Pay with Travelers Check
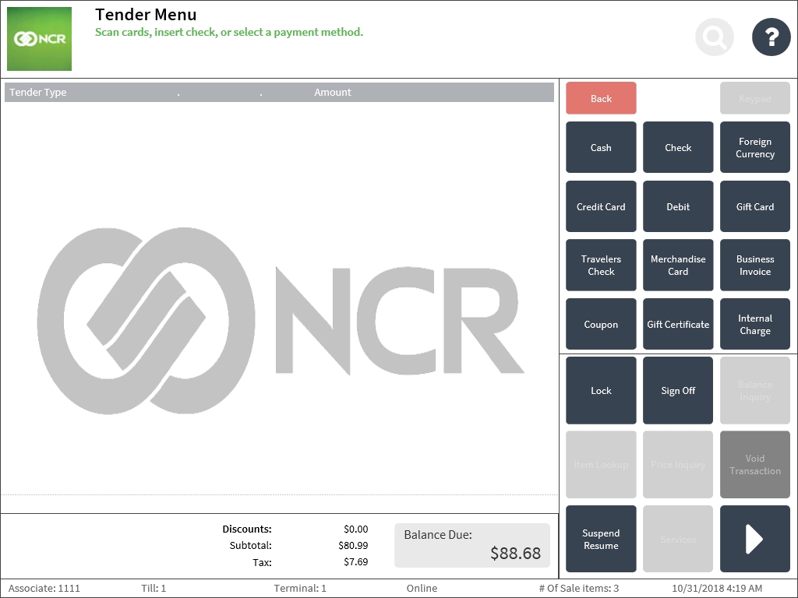This screenshot has height=598, width=798. pos(601,265)
